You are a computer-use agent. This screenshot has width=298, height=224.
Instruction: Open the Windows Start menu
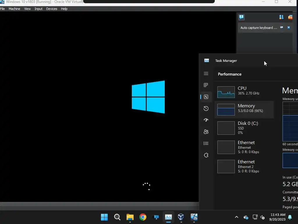(104, 217)
